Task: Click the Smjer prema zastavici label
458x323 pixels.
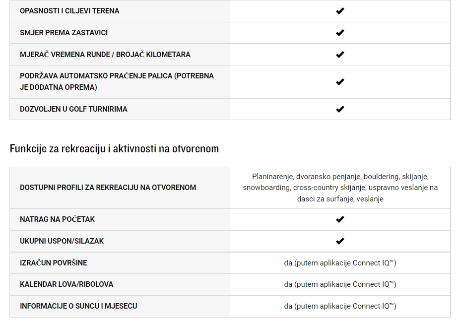Action: point(64,33)
